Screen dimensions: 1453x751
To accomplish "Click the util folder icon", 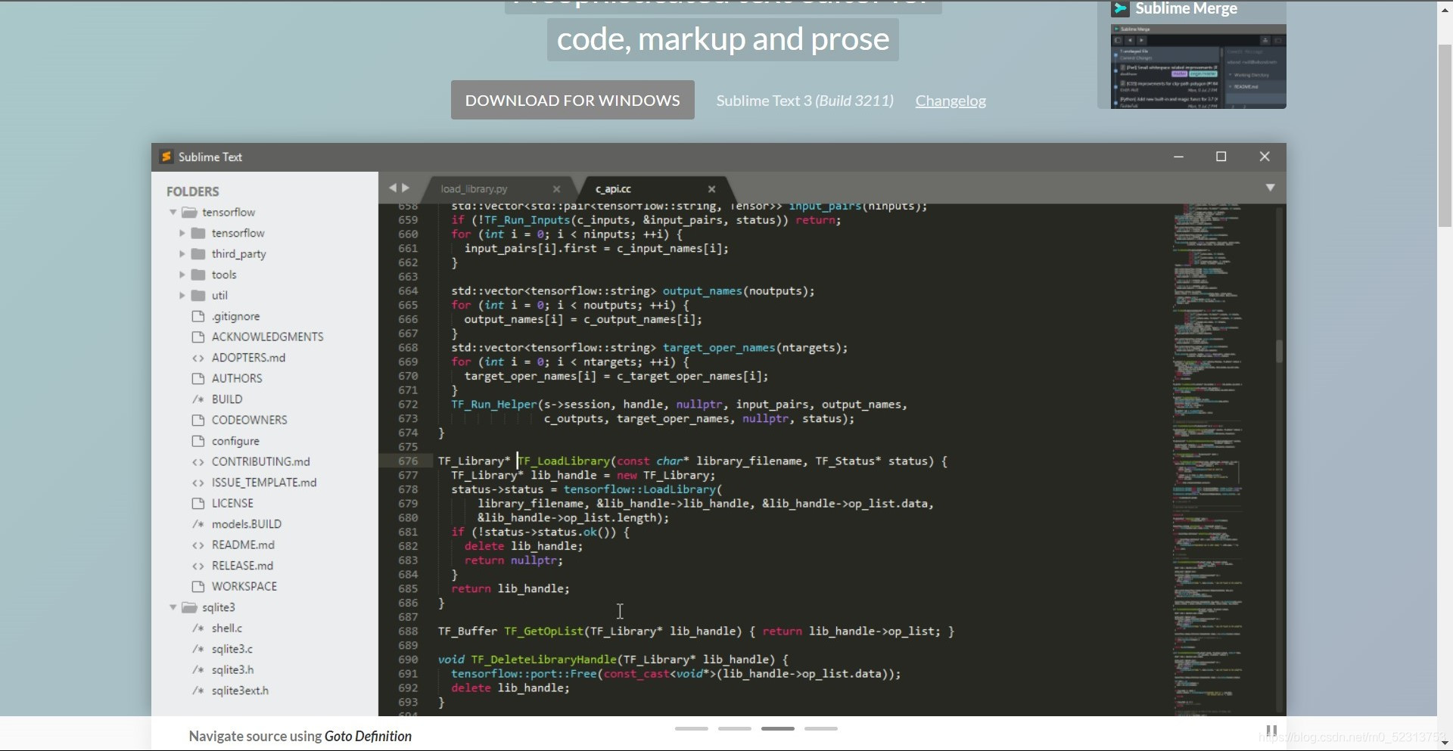I will [198, 295].
